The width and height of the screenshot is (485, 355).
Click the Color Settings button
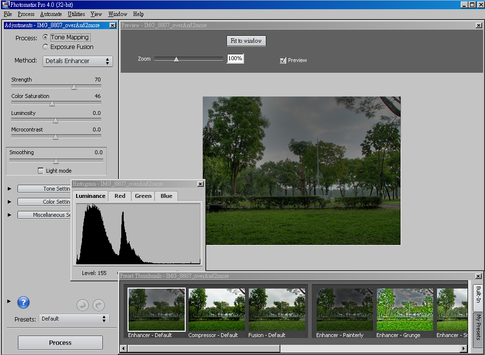click(44, 202)
